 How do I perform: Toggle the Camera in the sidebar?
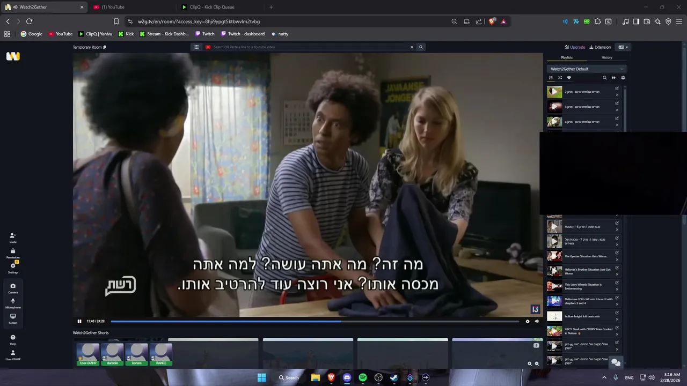tap(13, 286)
